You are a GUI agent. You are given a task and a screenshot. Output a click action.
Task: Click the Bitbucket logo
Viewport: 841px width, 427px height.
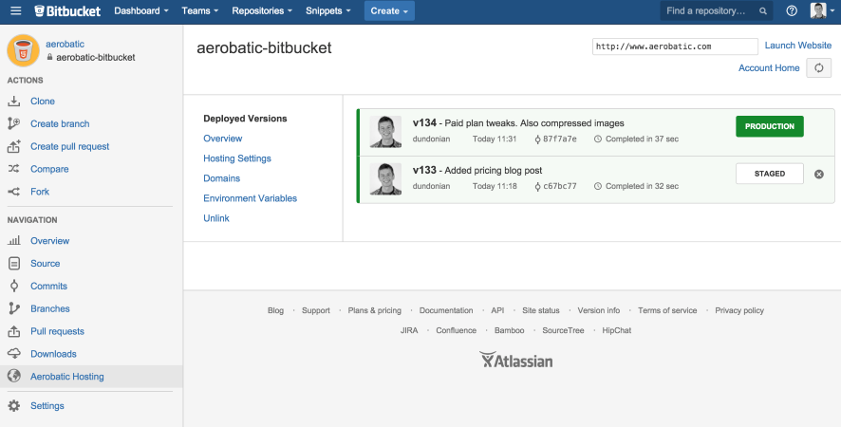[x=67, y=10]
